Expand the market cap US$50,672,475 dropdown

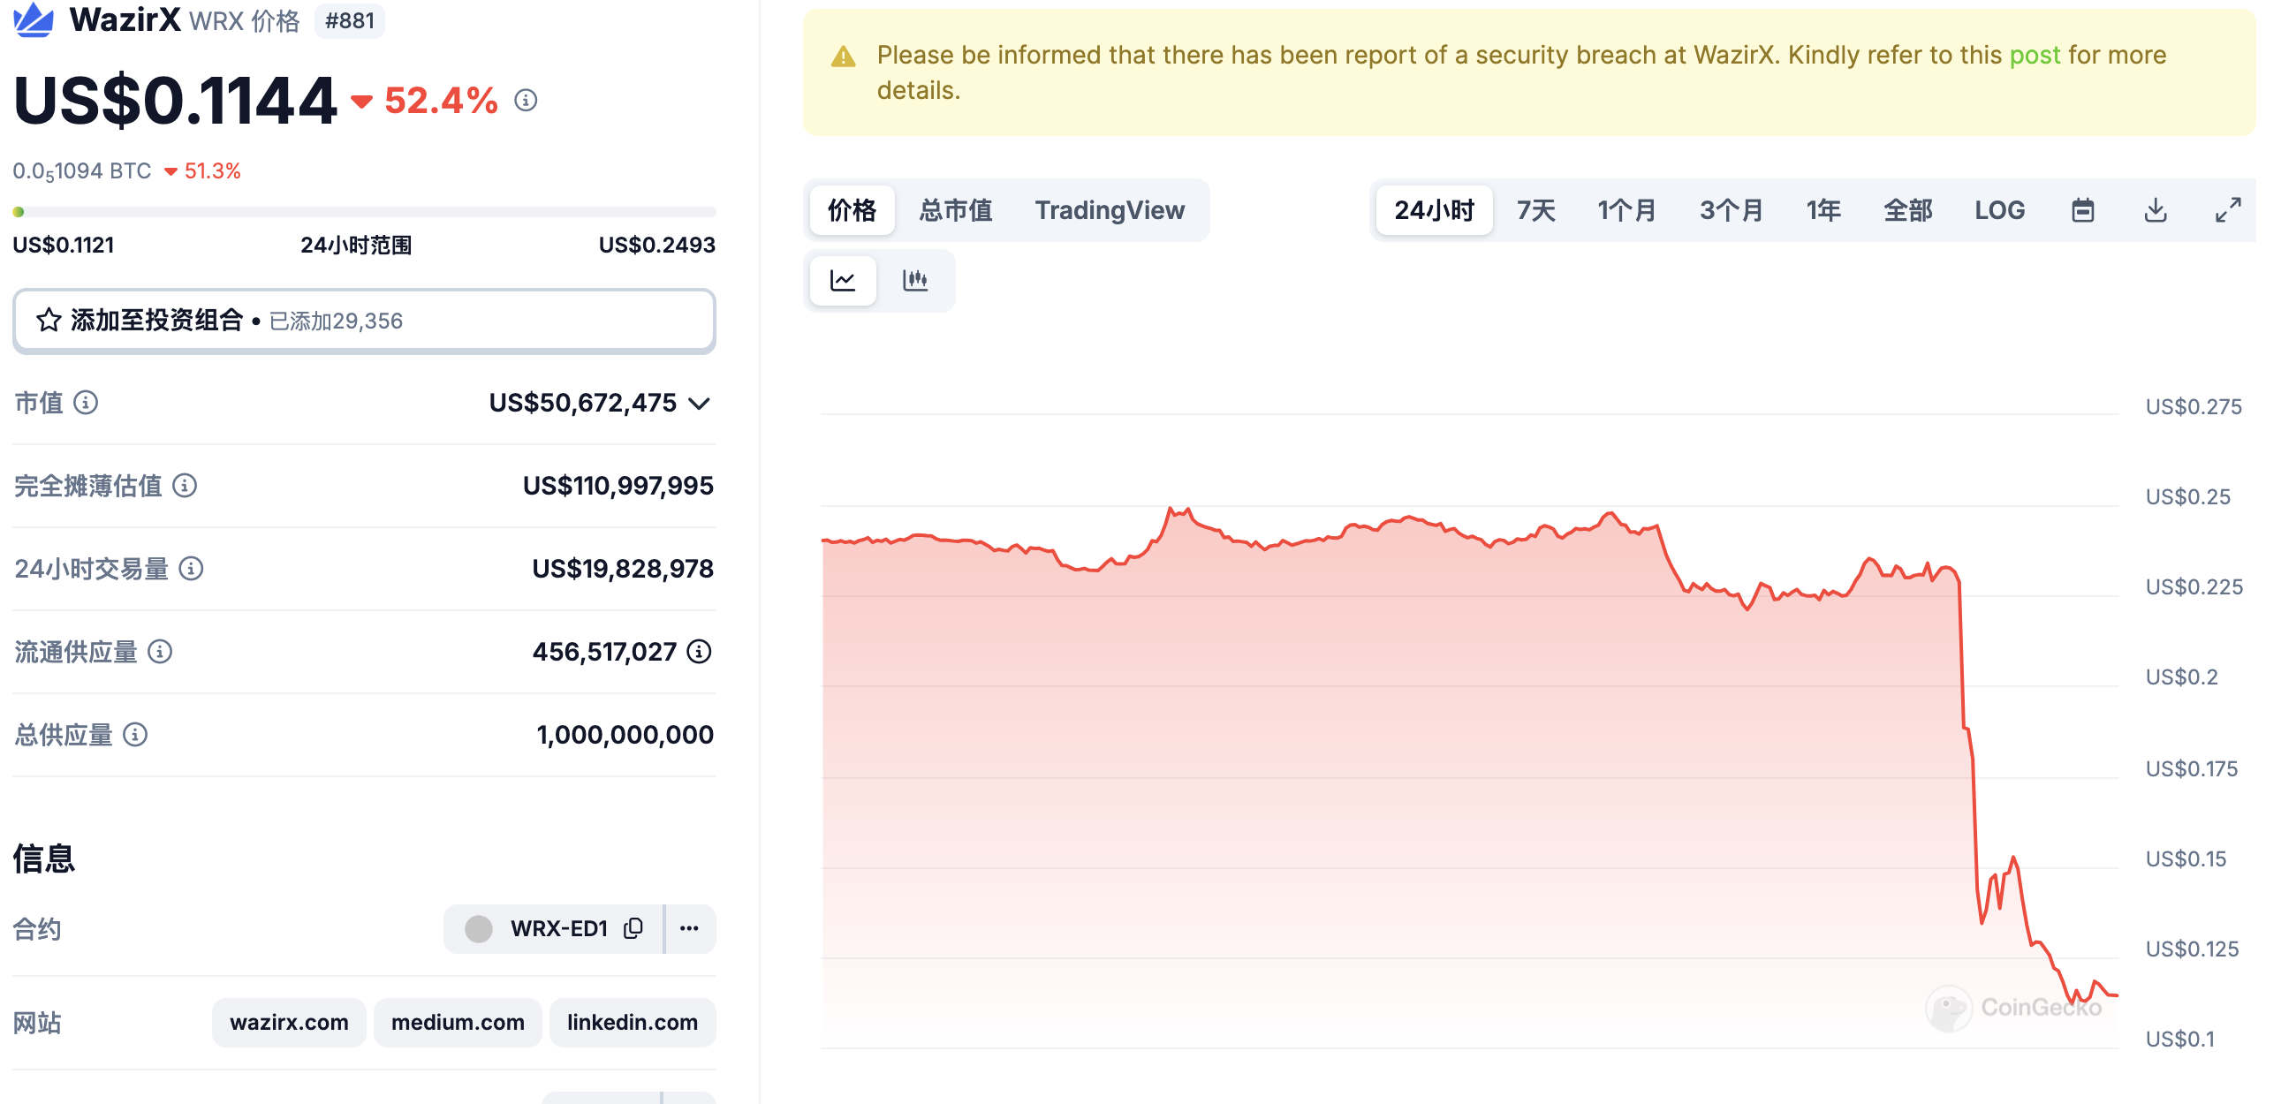(700, 404)
